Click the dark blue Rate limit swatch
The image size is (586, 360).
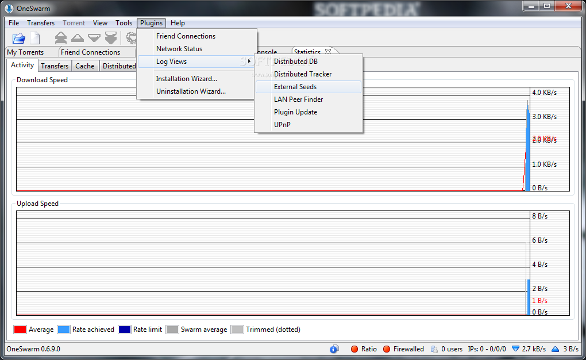tap(125, 330)
